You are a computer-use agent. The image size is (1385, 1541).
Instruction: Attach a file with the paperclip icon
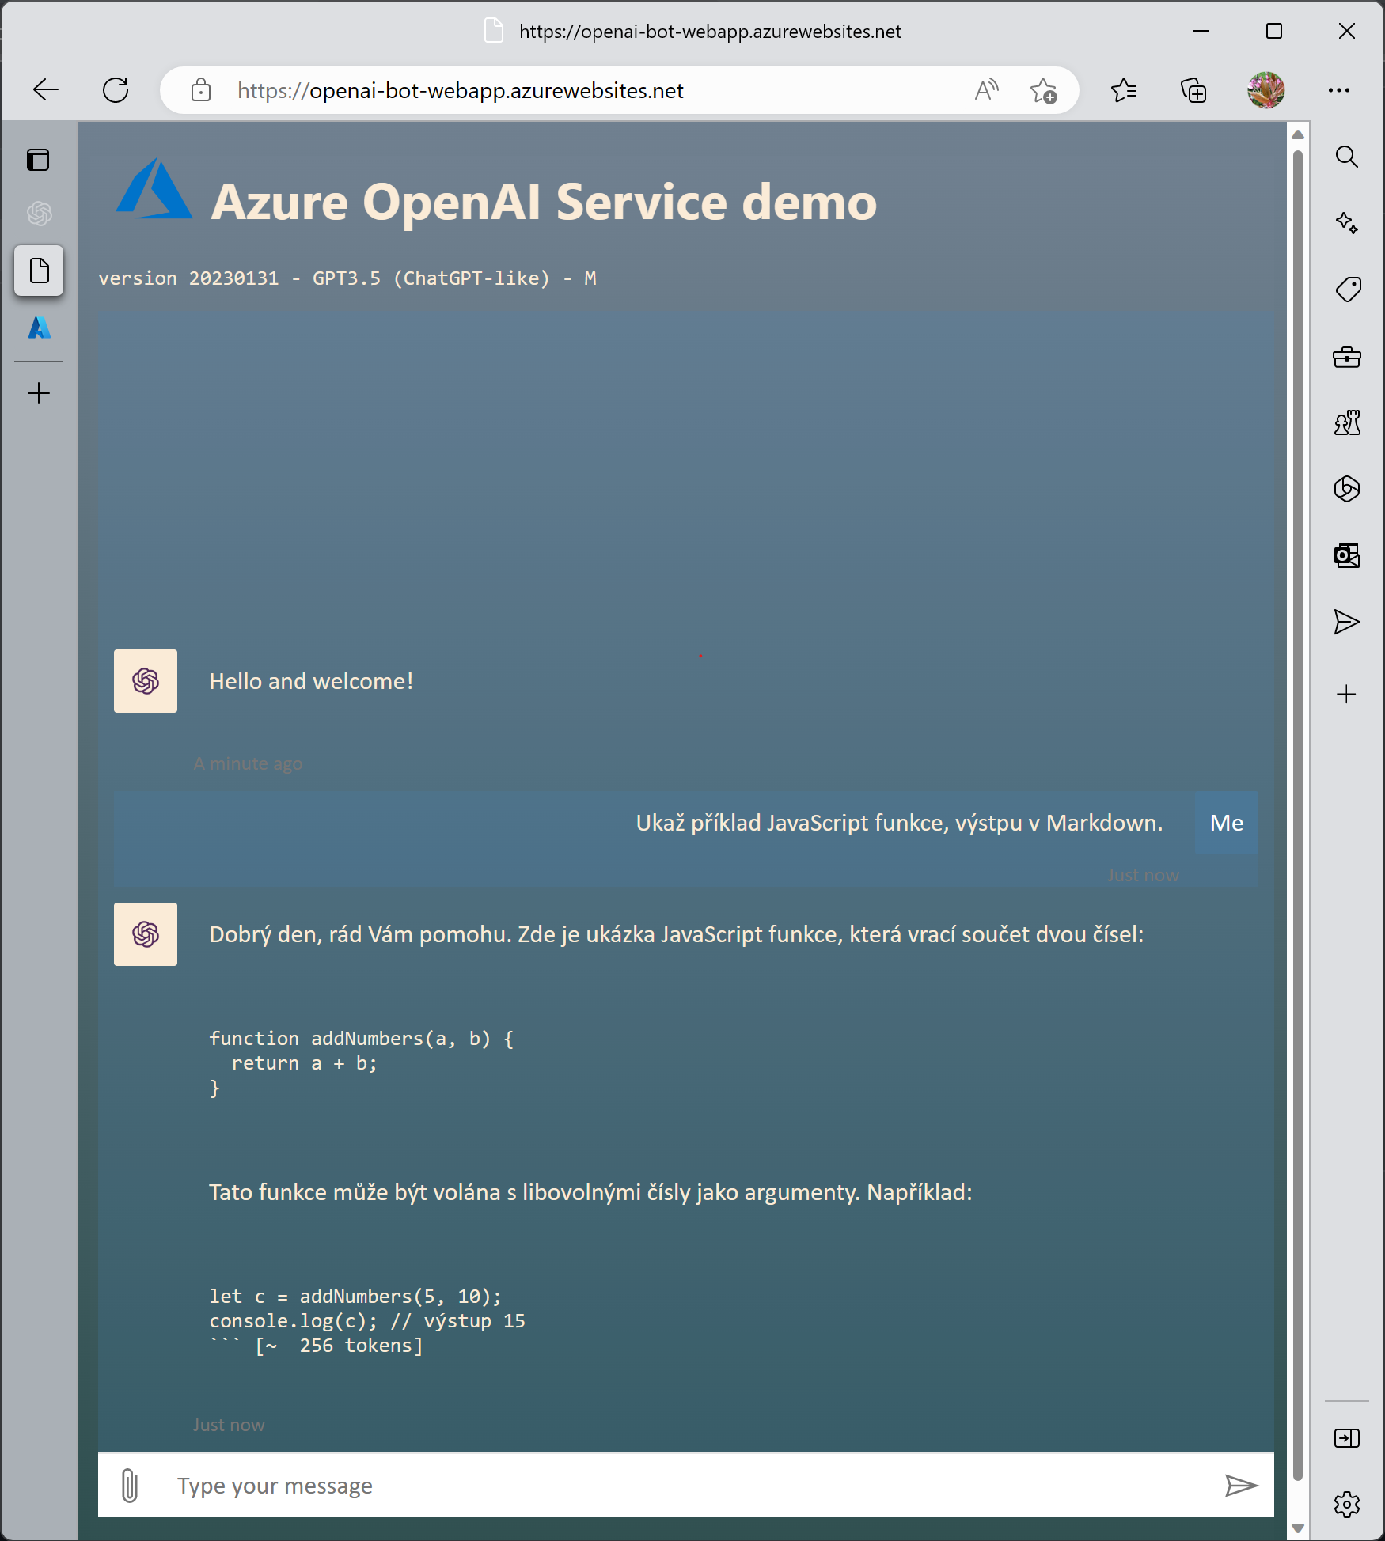[x=130, y=1485]
